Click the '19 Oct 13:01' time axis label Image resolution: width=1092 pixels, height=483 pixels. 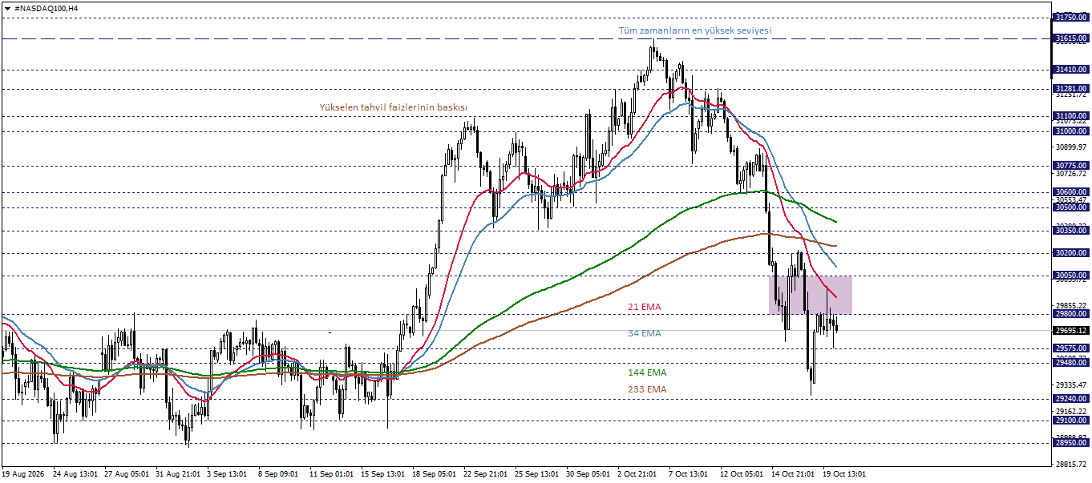coord(843,474)
